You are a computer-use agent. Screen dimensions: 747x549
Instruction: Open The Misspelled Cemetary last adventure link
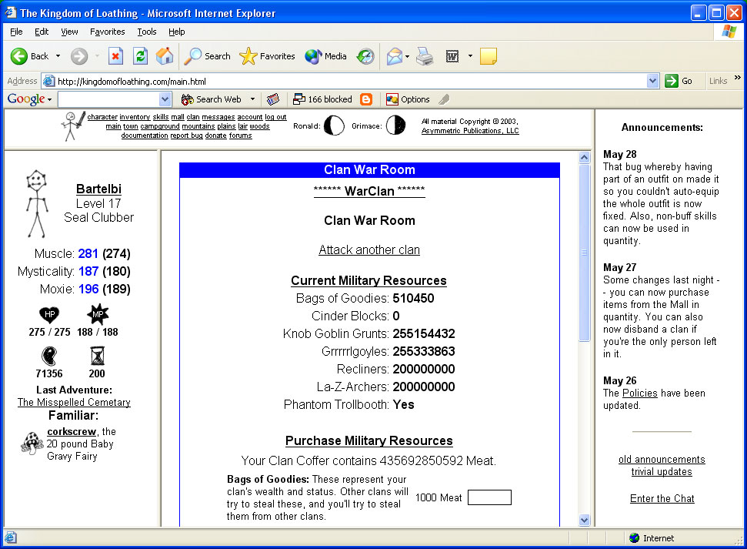(74, 402)
